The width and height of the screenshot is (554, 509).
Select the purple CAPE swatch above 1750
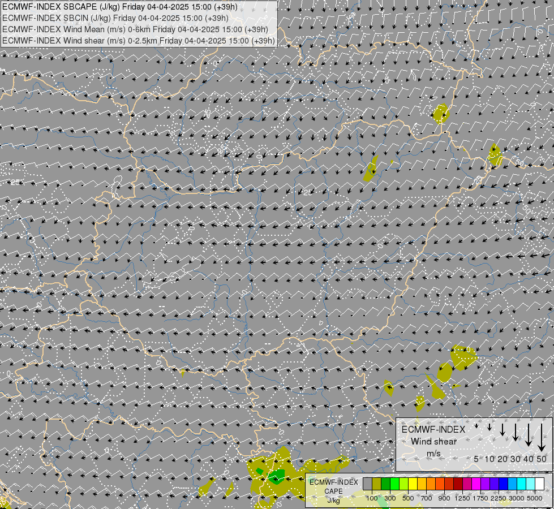click(x=486, y=484)
